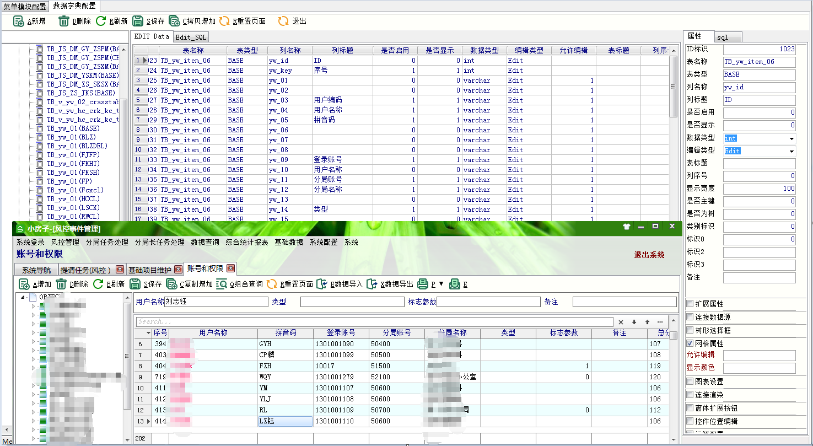
Task: Close the 账号和权限 tab with its X
Action: (230, 268)
